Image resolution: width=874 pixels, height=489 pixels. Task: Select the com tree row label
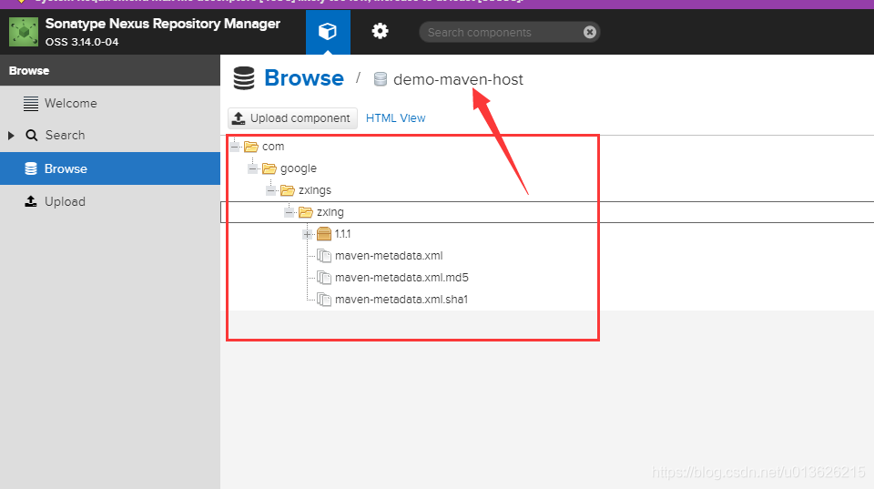click(273, 147)
